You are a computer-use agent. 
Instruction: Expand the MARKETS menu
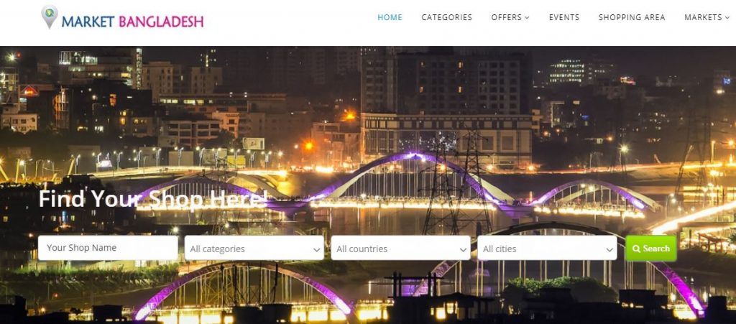pos(707,17)
